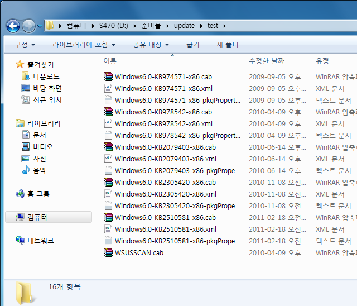Image resolution: width=357 pixels, height=306 pixels.
Task: Click the 새 폴더 toolbar button
Action: [x=227, y=45]
